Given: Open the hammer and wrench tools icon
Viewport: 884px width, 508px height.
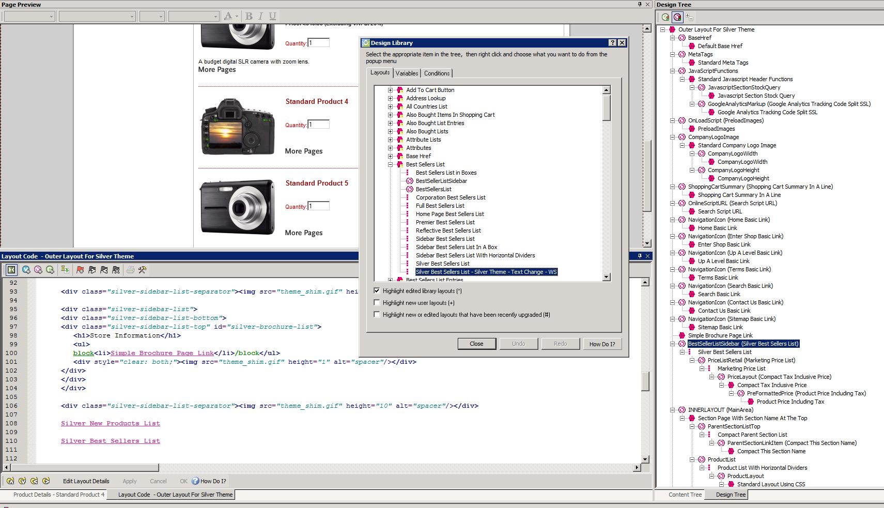Looking at the screenshot, I should point(143,270).
